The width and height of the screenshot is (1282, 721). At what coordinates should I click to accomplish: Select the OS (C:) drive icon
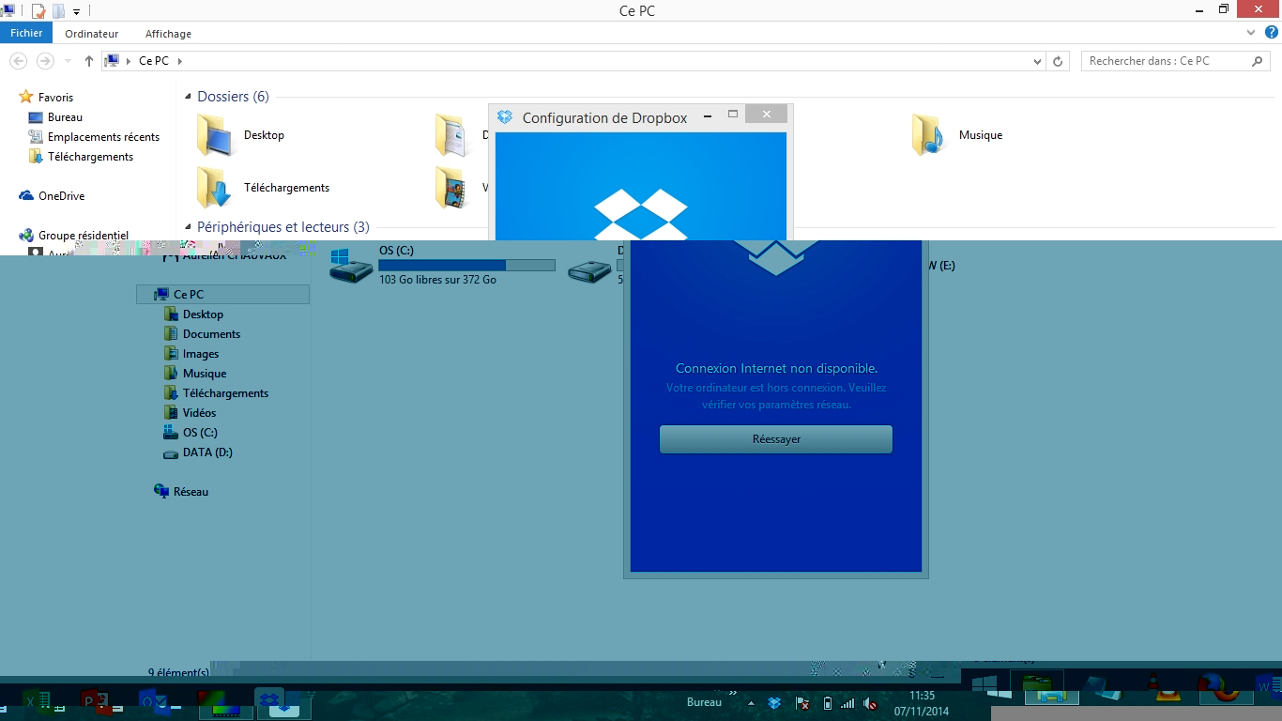coord(351,267)
